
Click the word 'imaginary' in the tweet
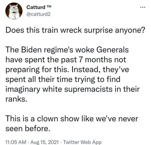pos(23,89)
